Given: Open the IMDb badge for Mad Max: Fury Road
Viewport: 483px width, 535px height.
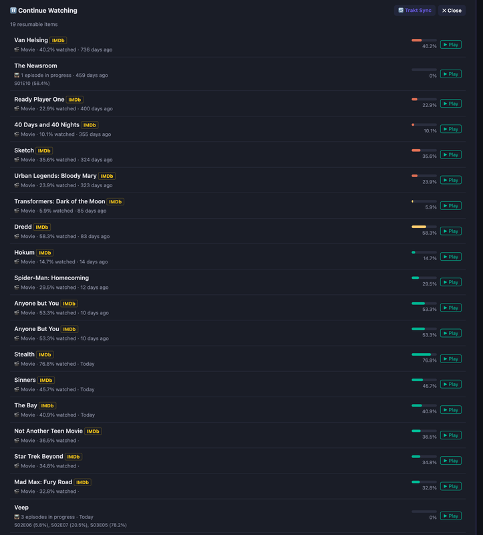Looking at the screenshot, I should tap(82, 482).
